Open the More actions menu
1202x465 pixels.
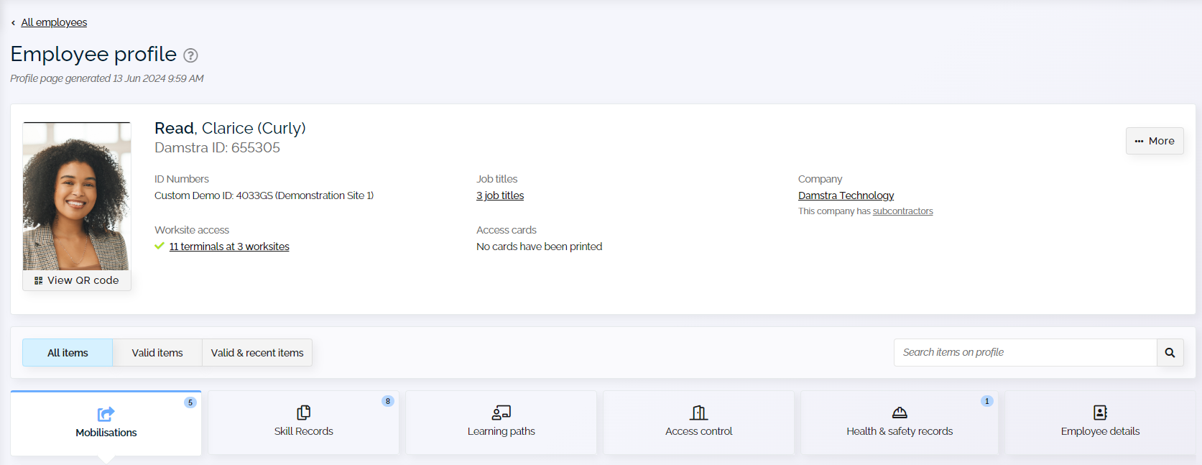coord(1155,141)
